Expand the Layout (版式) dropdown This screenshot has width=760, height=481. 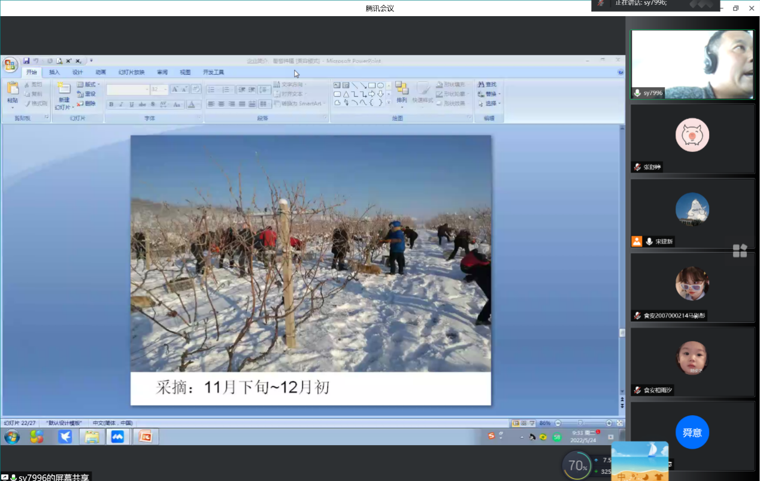(89, 84)
